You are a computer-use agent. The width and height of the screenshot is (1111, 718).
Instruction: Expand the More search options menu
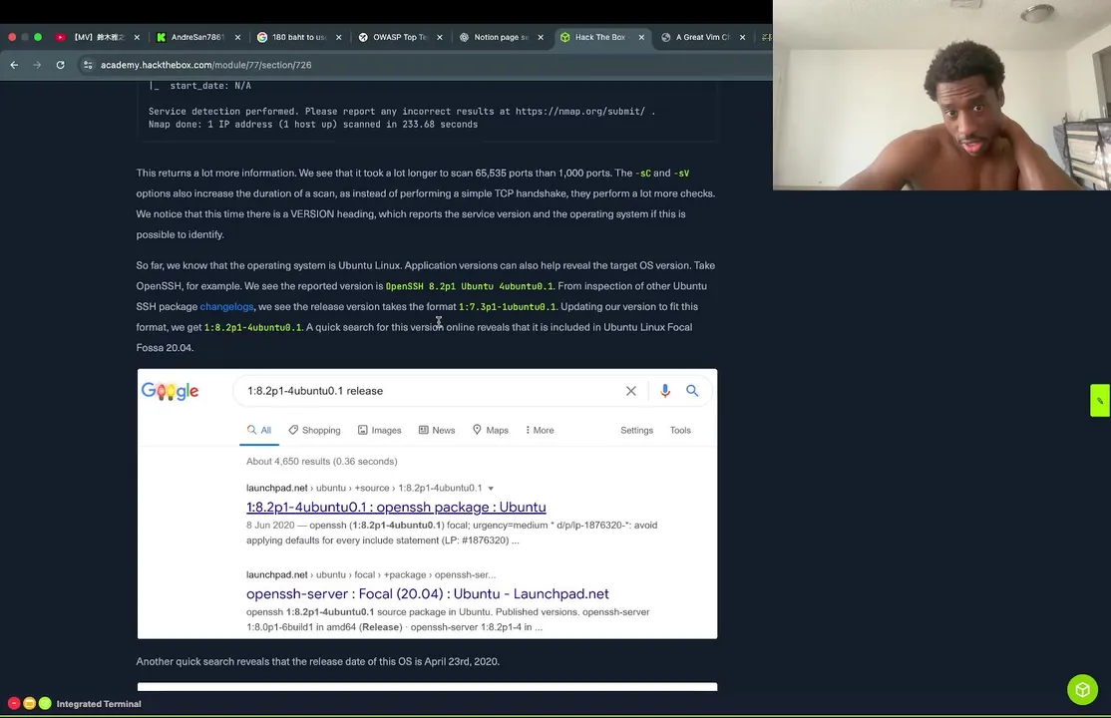pyautogui.click(x=540, y=430)
